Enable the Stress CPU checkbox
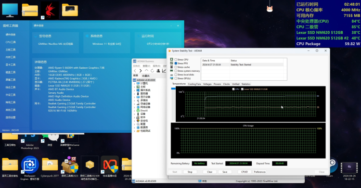Screen dimensions: 361x188 [176, 60]
